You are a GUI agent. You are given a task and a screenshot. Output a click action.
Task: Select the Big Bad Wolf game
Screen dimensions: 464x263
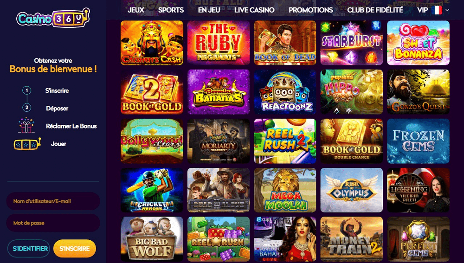click(152, 239)
